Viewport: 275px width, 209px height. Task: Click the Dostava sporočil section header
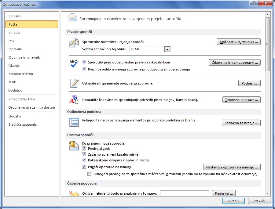[163, 135]
